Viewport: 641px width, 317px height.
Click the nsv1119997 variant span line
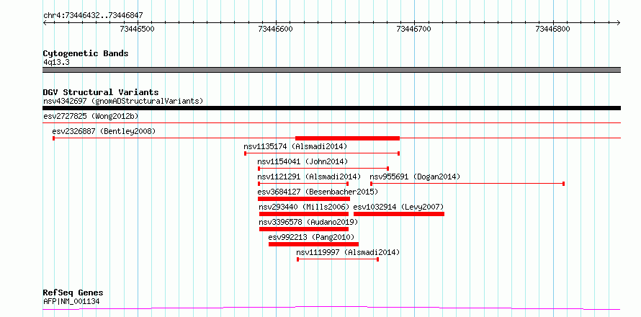point(338,259)
